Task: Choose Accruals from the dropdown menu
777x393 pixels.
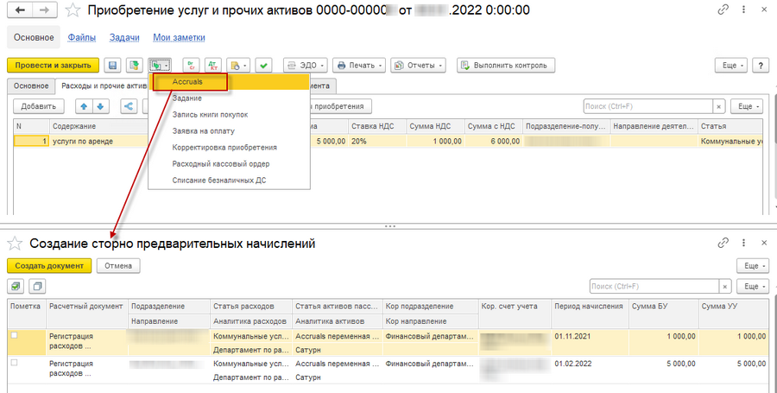Action: tap(231, 82)
